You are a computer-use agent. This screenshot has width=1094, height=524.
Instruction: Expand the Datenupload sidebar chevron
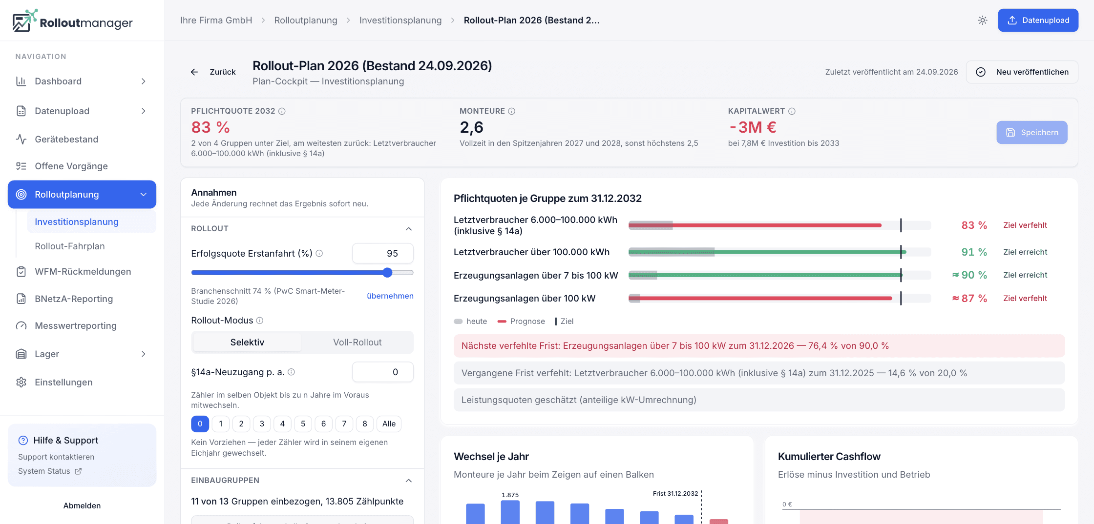click(x=144, y=111)
